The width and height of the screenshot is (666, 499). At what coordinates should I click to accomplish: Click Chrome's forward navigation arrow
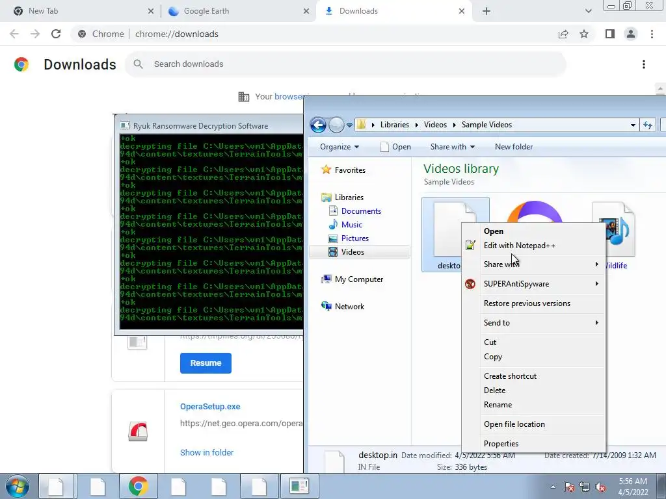coord(35,34)
